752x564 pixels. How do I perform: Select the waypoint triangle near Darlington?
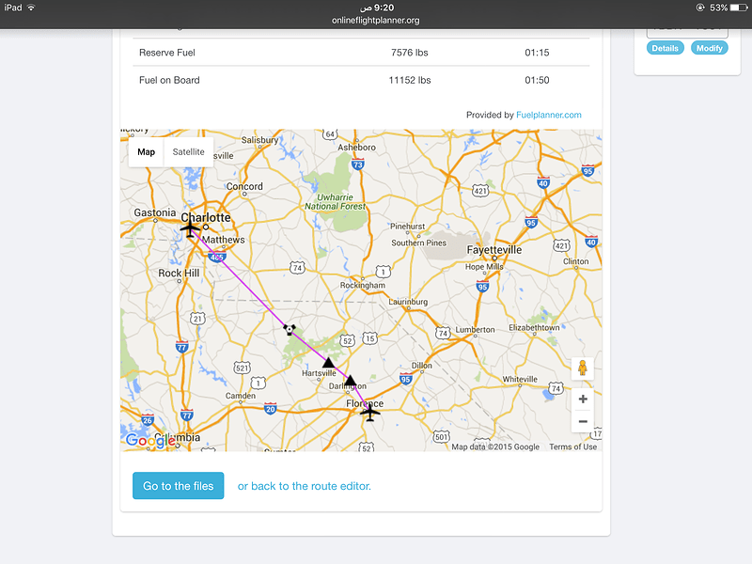tap(351, 381)
